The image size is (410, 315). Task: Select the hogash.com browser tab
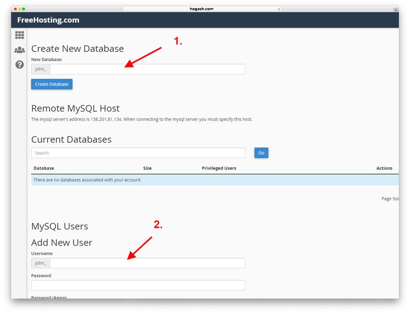tap(201, 9)
